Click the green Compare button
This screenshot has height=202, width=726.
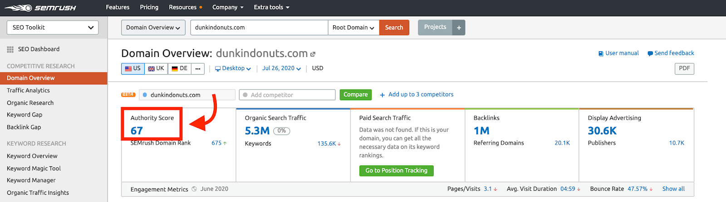pos(355,94)
